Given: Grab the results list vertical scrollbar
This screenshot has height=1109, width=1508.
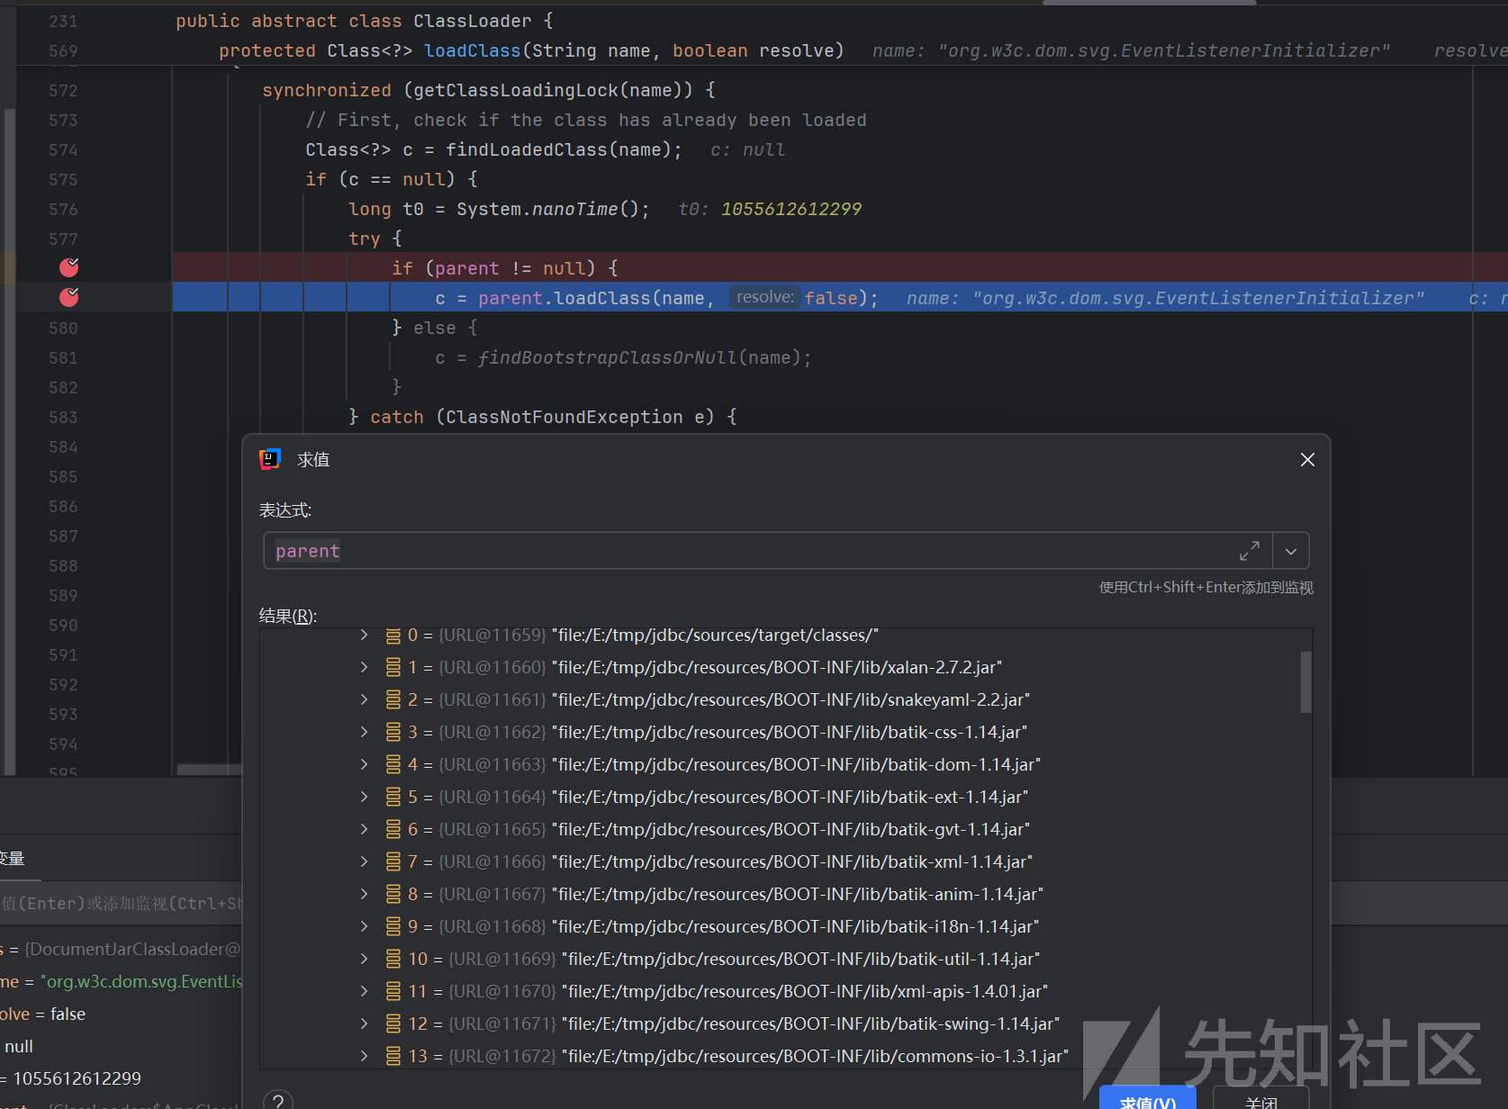Looking at the screenshot, I should point(1305,682).
